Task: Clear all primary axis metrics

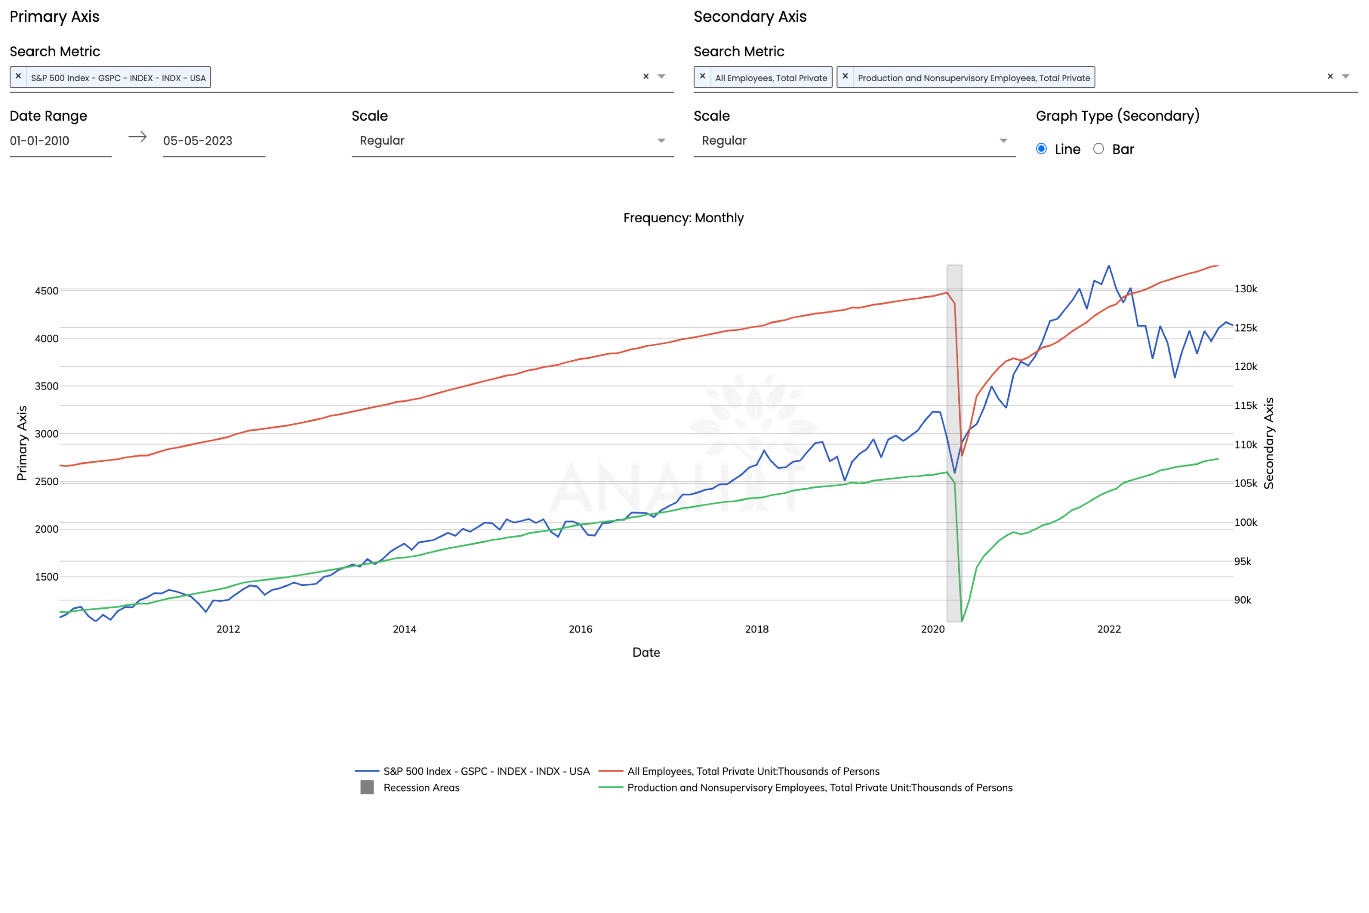Action: [x=645, y=77]
